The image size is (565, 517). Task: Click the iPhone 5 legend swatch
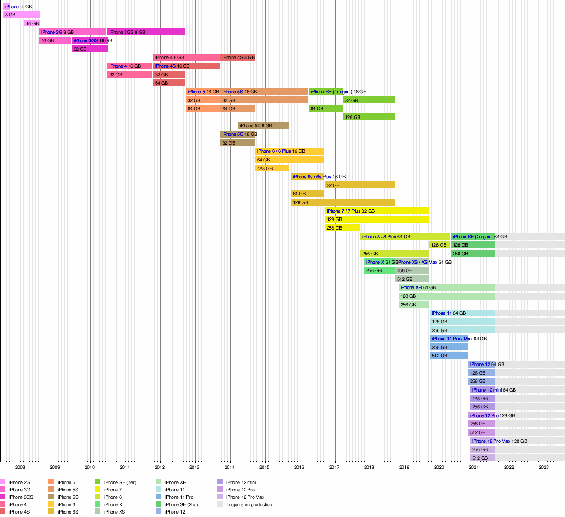(x=51, y=482)
